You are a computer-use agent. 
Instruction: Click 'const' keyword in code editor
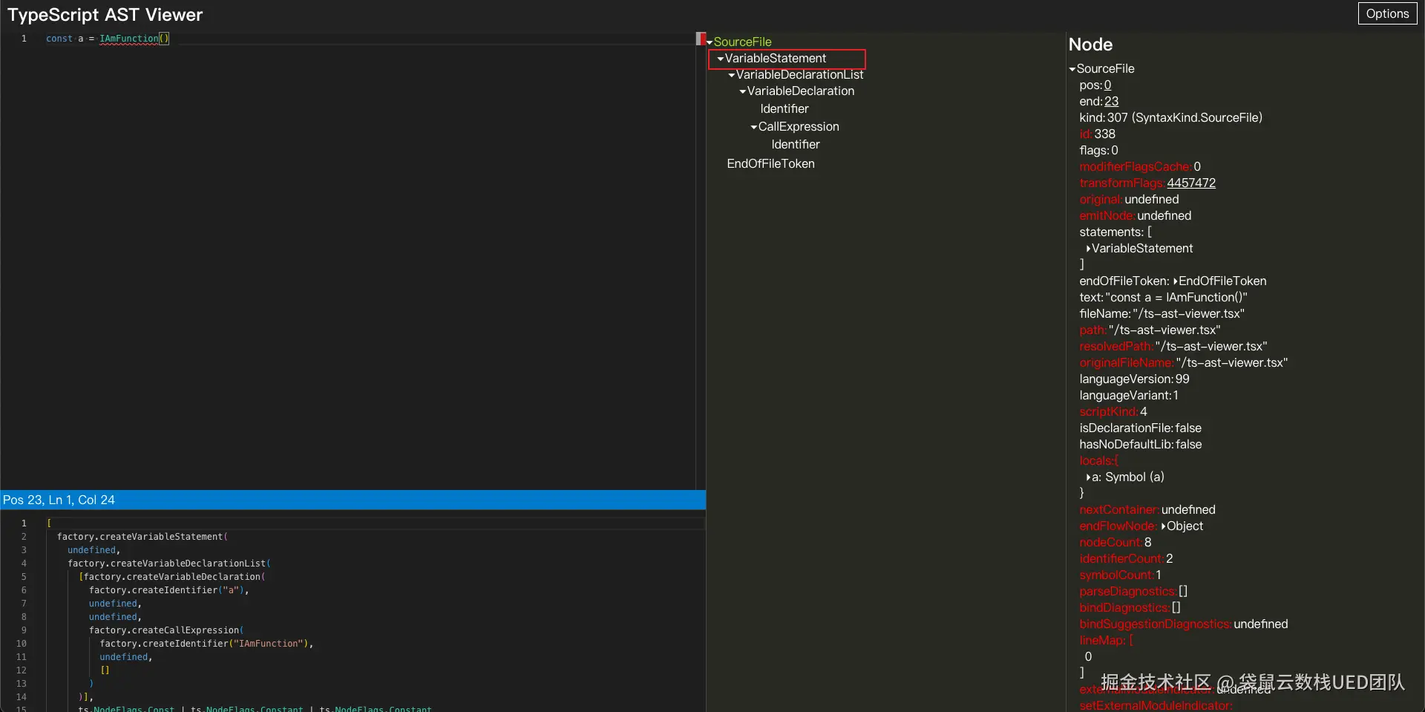pyautogui.click(x=59, y=39)
